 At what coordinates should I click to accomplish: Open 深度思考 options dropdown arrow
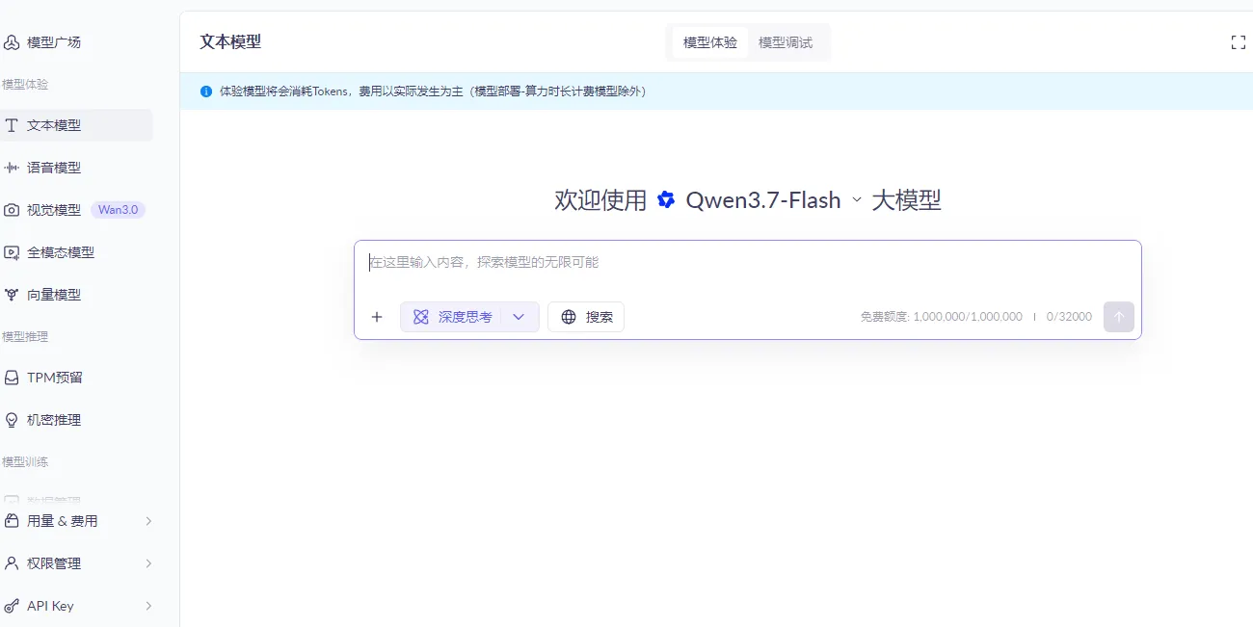(x=519, y=317)
